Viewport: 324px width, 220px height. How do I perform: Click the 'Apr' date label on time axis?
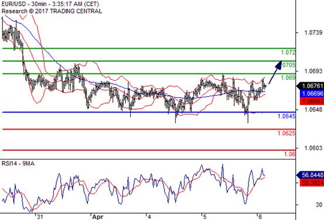pos(97,216)
